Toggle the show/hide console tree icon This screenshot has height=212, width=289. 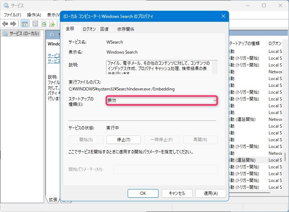pos(25,24)
